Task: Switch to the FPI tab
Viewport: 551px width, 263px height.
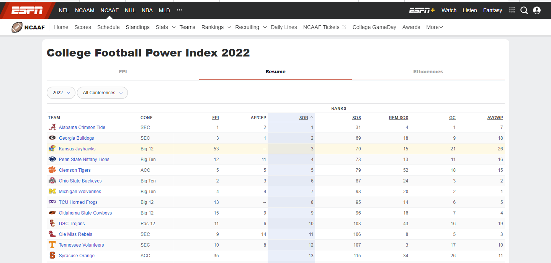Action: pyautogui.click(x=123, y=72)
